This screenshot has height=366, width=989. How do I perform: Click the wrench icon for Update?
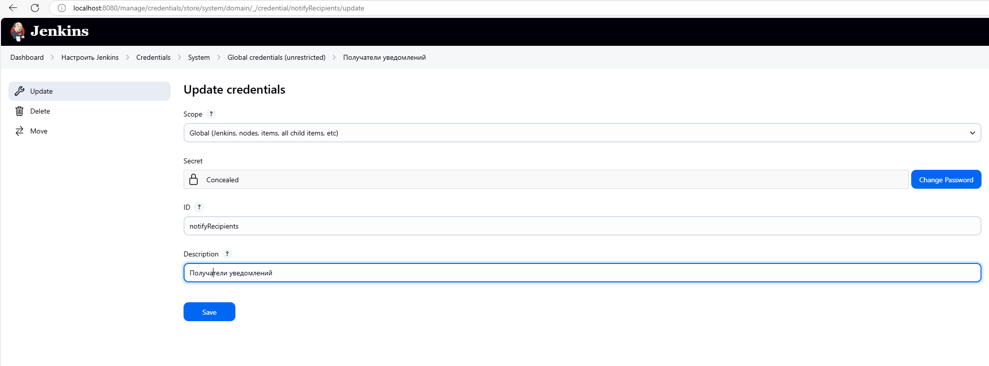click(x=19, y=91)
